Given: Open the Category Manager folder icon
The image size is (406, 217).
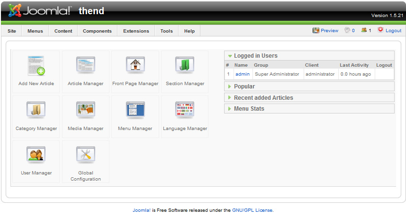Looking at the screenshot, I should pos(36,110).
